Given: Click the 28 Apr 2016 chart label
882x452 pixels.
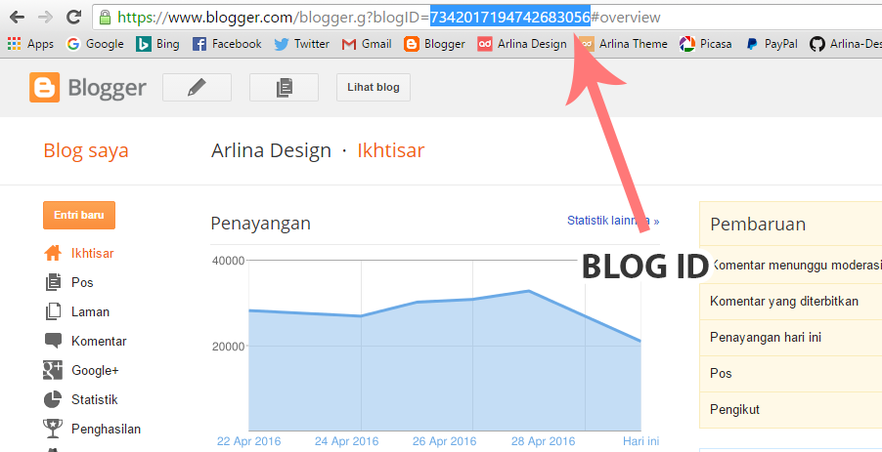Looking at the screenshot, I should pos(543,441).
